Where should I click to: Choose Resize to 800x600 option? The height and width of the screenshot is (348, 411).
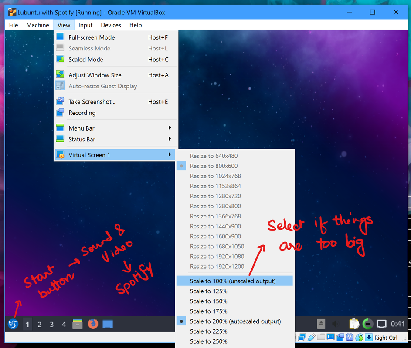pyautogui.click(x=234, y=166)
